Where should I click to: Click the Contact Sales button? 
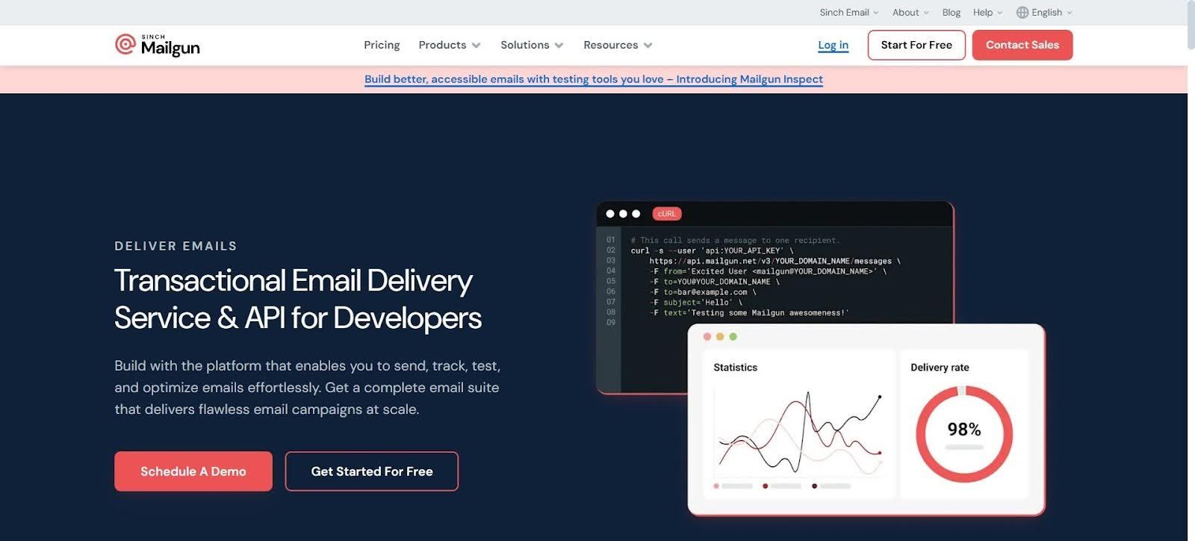click(x=1022, y=45)
